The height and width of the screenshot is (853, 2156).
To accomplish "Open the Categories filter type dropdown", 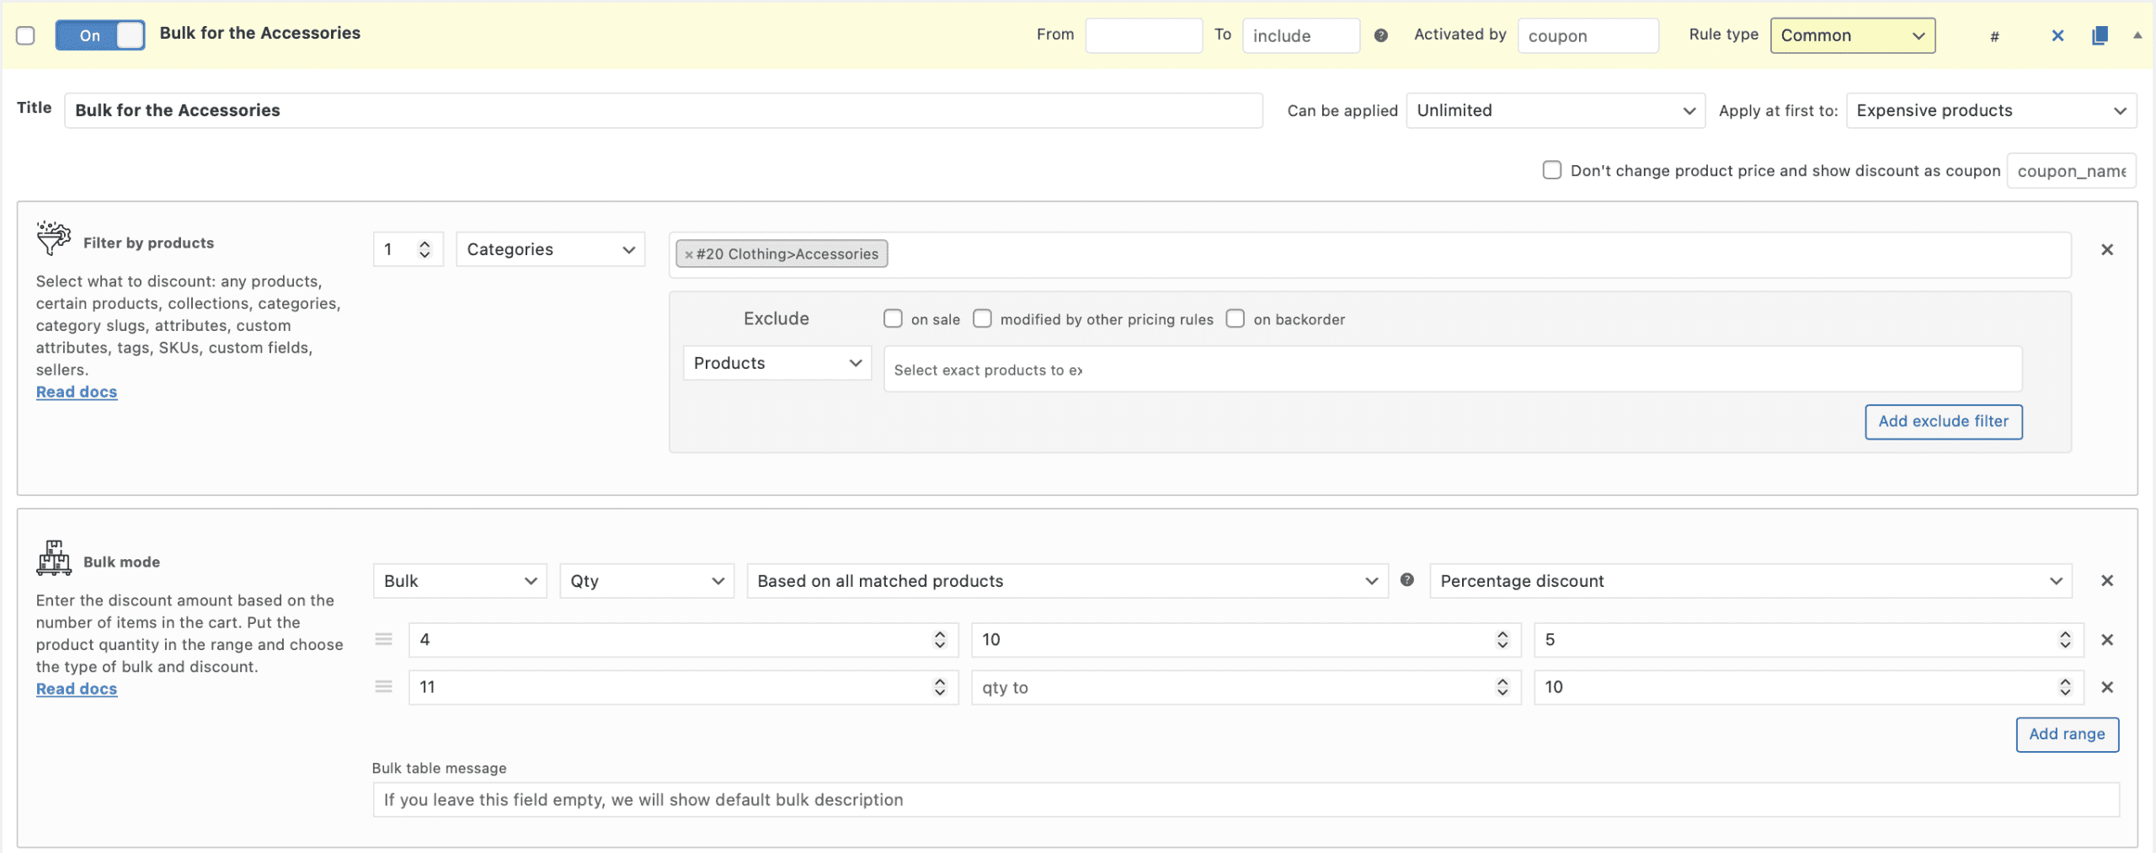I will pyautogui.click(x=550, y=249).
